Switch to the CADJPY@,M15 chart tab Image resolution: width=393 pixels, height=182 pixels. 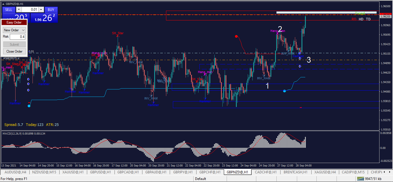tap(353, 172)
